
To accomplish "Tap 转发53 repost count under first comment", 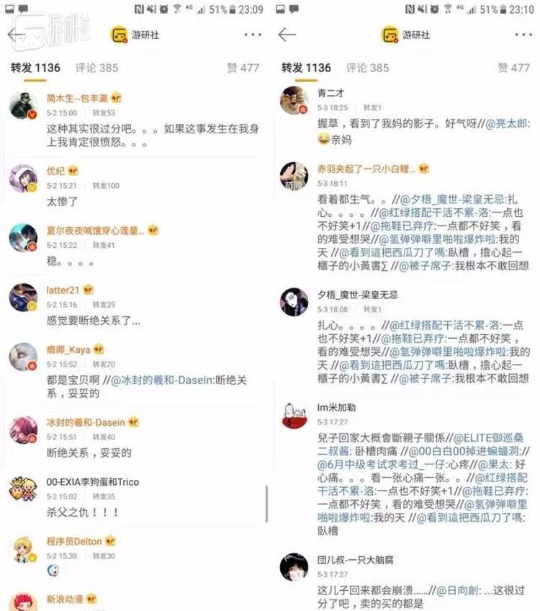I will coord(104,113).
